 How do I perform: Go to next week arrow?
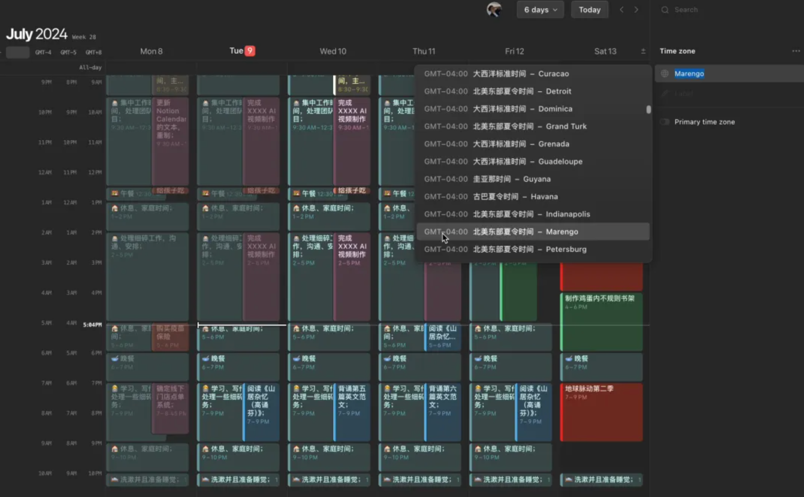pos(636,10)
